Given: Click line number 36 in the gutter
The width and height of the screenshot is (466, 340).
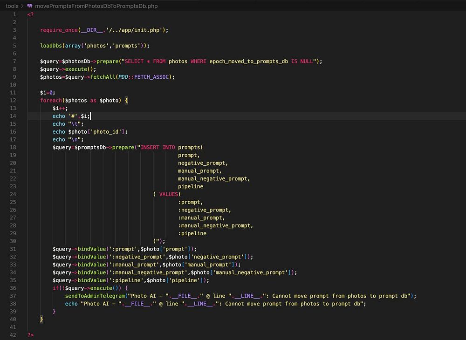Looking at the screenshot, I should pos(13,288).
